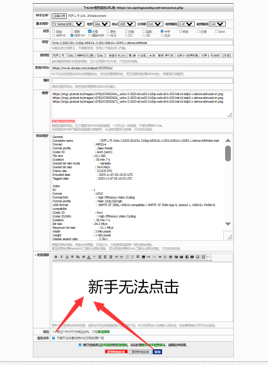Insert a quote block from editor toolbar
Viewport: 268px width, 365px height.
point(160,257)
